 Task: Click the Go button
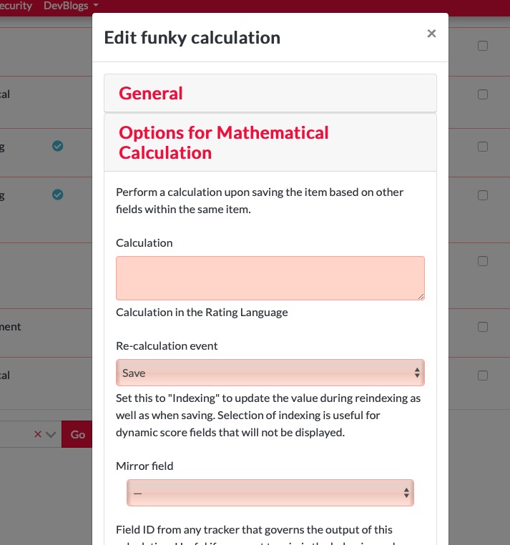pyautogui.click(x=77, y=434)
